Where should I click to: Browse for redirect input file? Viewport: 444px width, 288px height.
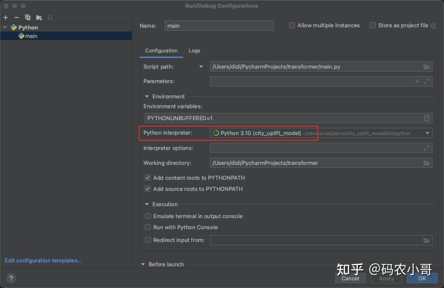[426, 241]
